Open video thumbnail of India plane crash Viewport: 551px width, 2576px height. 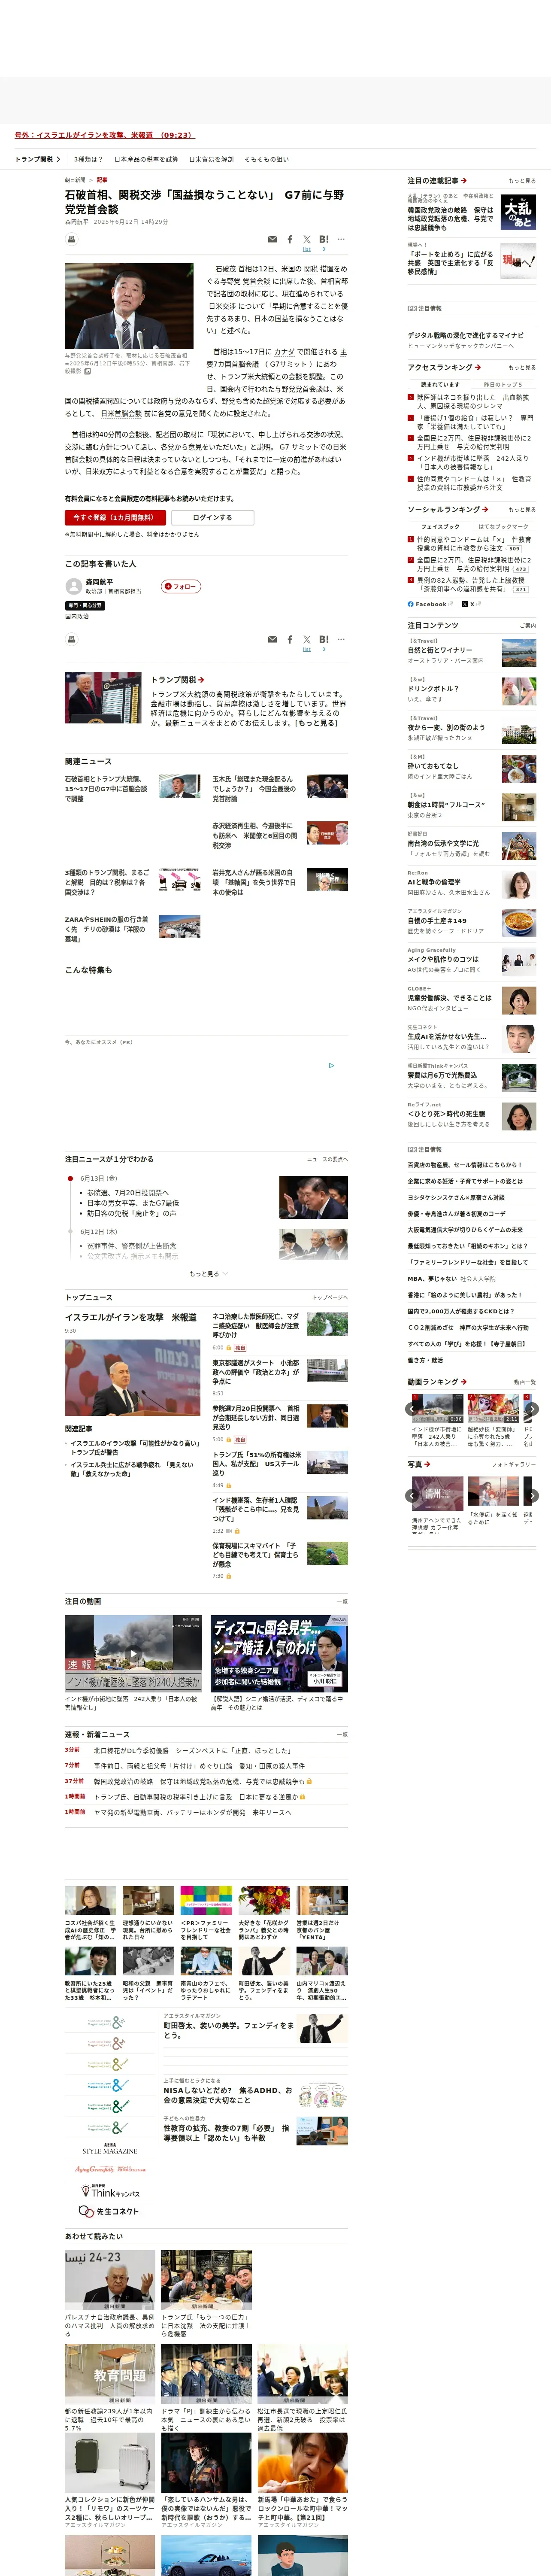click(133, 1652)
